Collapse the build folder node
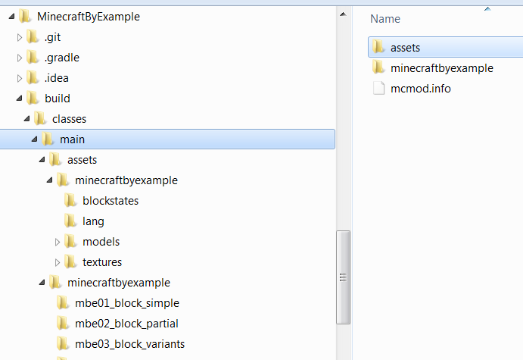 point(20,99)
